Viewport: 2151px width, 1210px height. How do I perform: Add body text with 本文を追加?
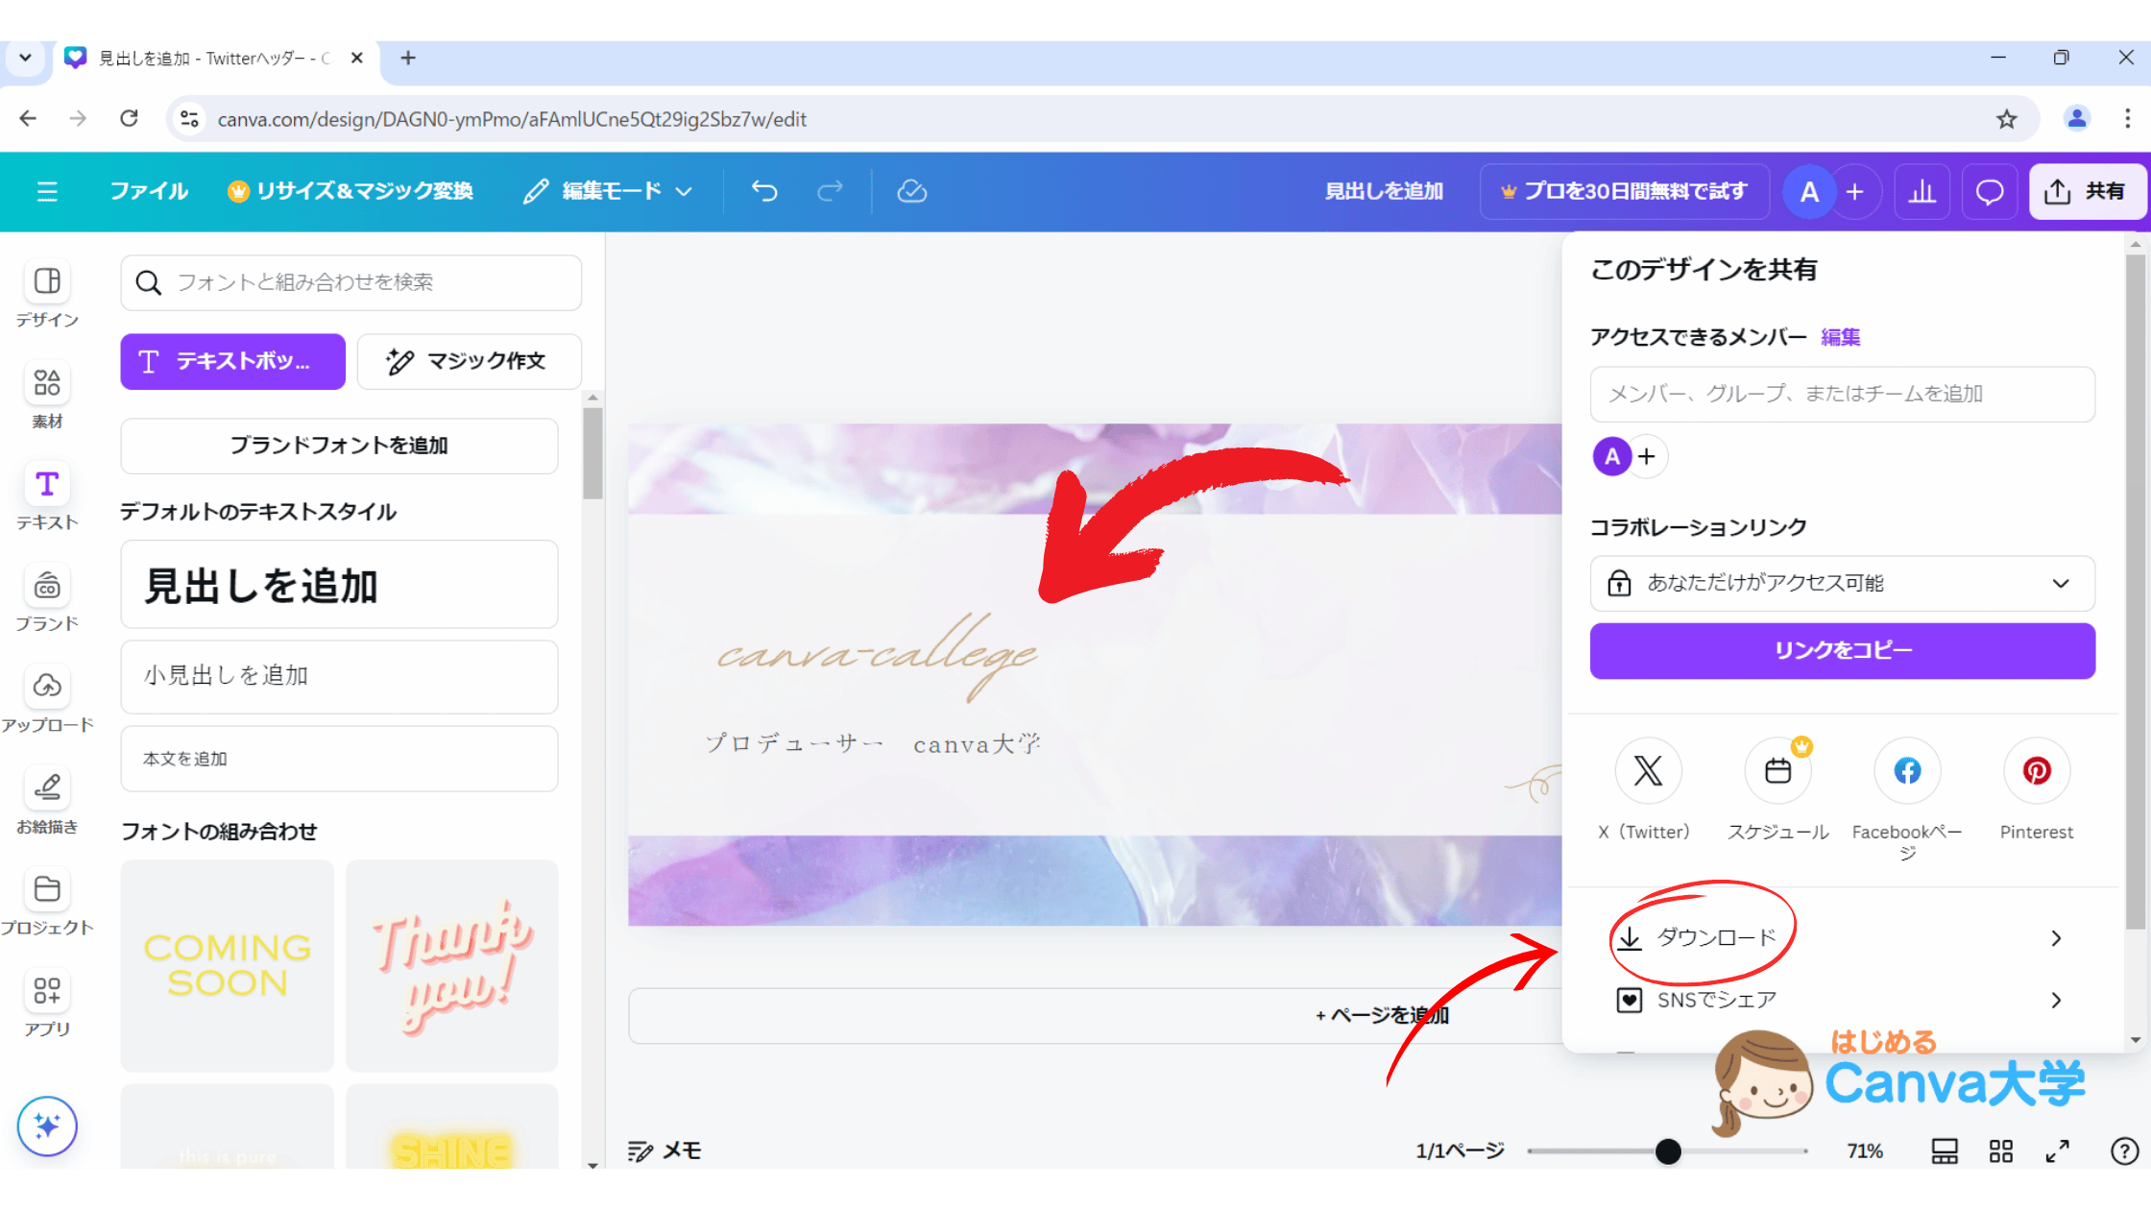[339, 759]
